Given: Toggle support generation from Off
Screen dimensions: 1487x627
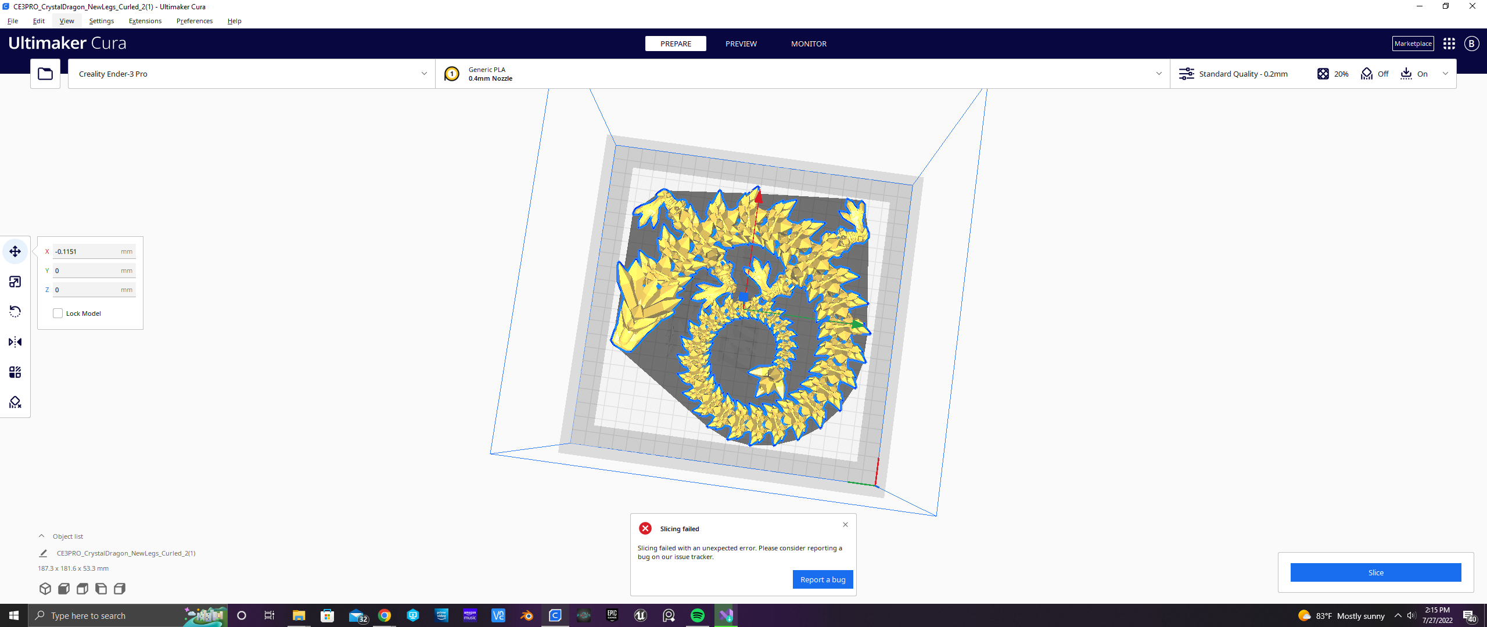Looking at the screenshot, I should point(1375,74).
